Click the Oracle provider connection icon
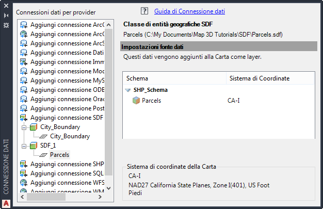The width and height of the screenshot is (323, 209). (24, 99)
